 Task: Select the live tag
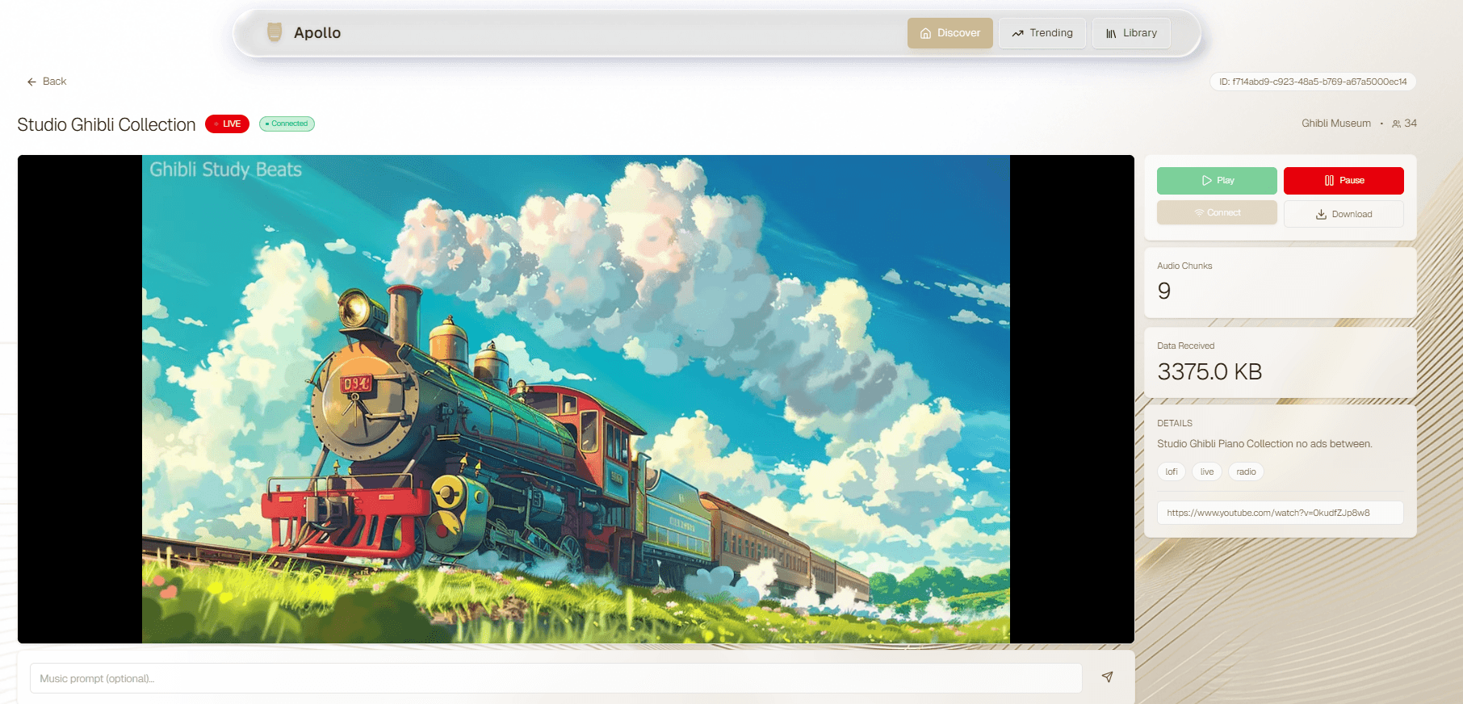[1207, 472]
